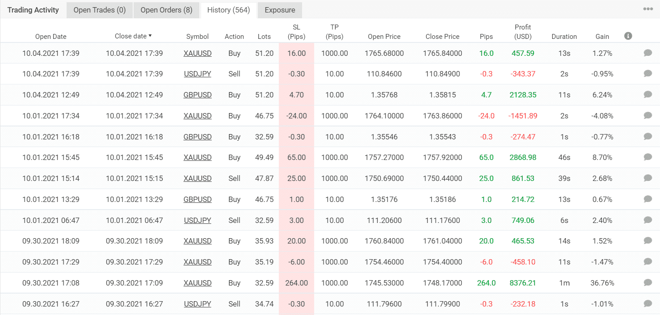Open XAUUSD link in the 1754.46000 open price row
Viewport: 660px width, 315px height.
[x=198, y=262]
